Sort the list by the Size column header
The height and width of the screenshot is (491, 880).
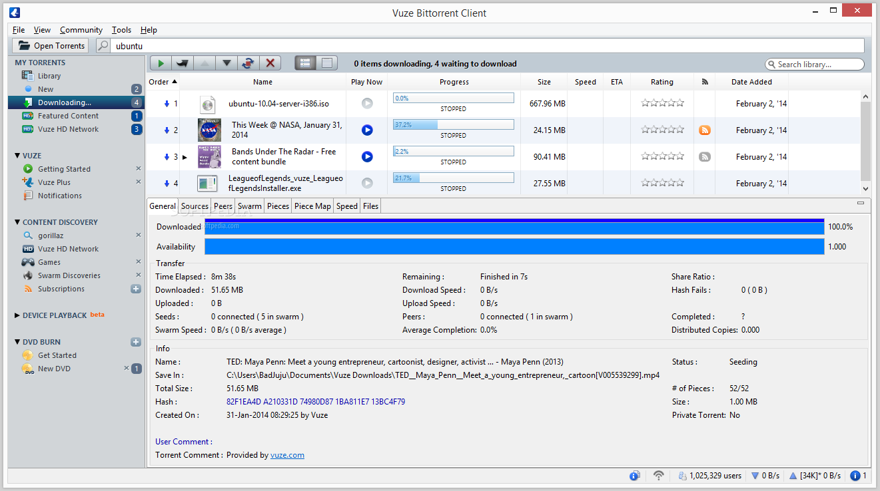click(544, 82)
